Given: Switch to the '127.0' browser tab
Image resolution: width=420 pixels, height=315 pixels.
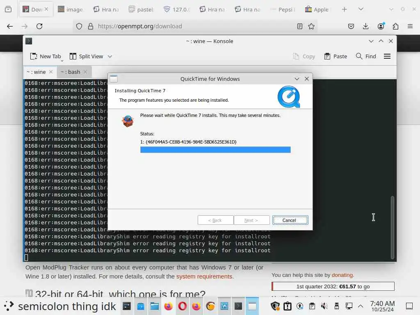Looking at the screenshot, I should [177, 9].
